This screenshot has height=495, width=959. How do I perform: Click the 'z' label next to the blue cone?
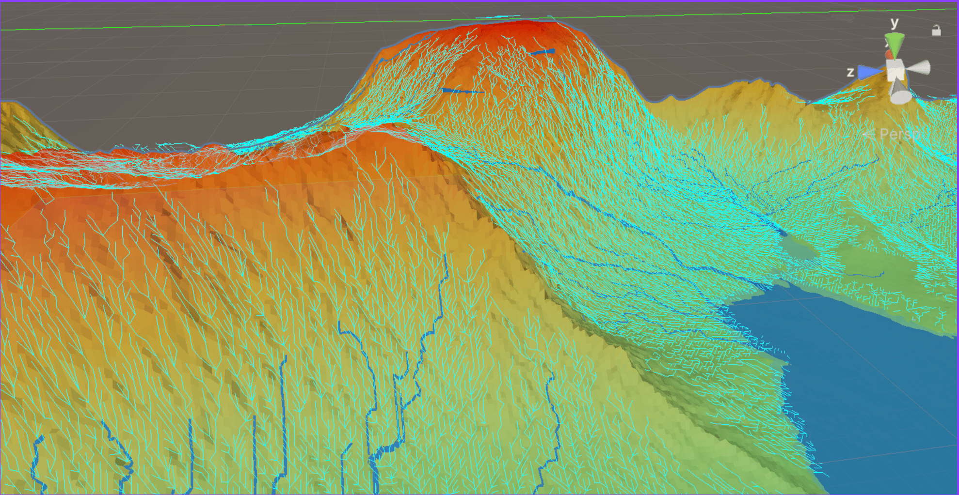point(850,72)
